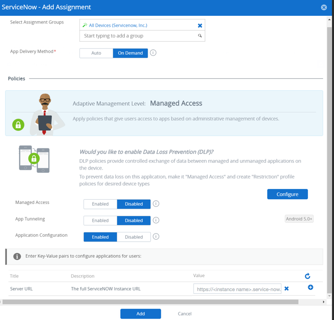Click the vertical scrollbar down arrow
334x320 pixels.
[x=329, y=296]
